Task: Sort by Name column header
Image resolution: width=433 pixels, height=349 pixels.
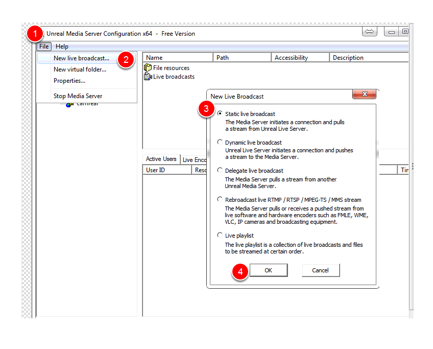Action: (178, 57)
